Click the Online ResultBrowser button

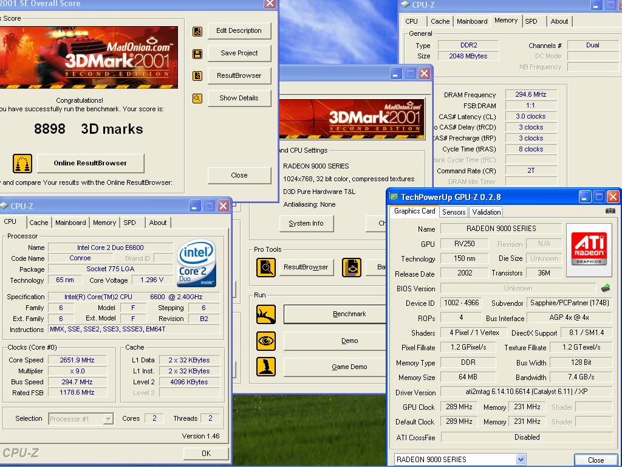click(x=91, y=163)
